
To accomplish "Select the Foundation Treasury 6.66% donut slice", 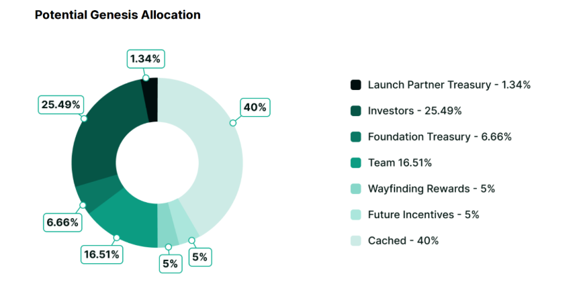I will tap(93, 196).
